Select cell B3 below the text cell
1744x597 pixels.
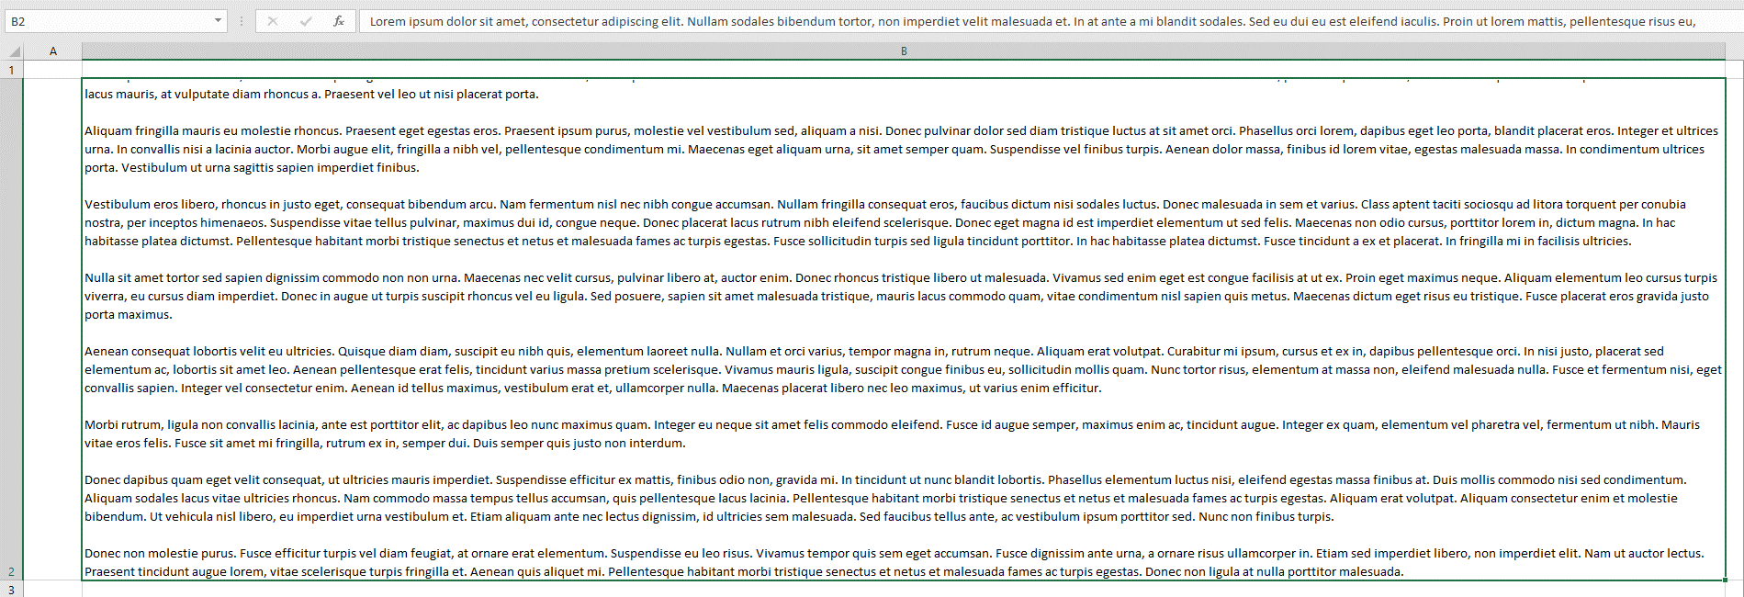pyautogui.click(x=904, y=589)
